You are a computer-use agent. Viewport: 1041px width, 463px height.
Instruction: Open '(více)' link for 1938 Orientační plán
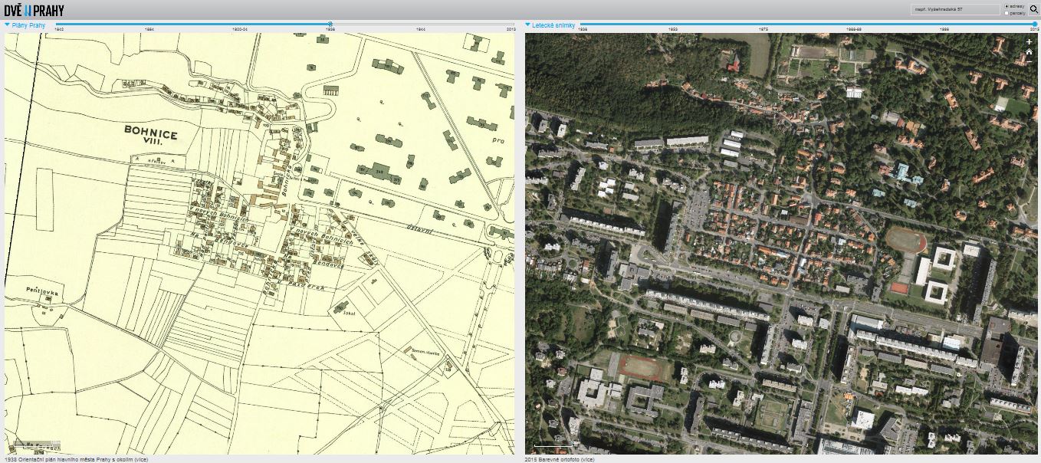pyautogui.click(x=140, y=459)
